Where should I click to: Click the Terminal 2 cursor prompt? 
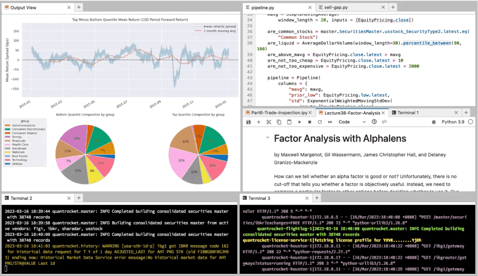(x=6, y=269)
